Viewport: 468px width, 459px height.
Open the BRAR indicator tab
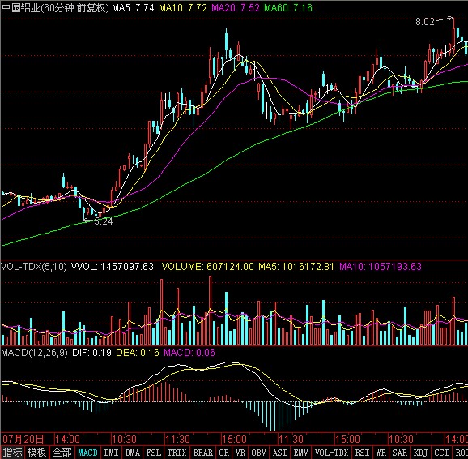[202, 453]
